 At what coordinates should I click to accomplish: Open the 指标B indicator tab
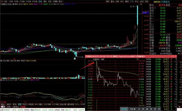(9, 104)
